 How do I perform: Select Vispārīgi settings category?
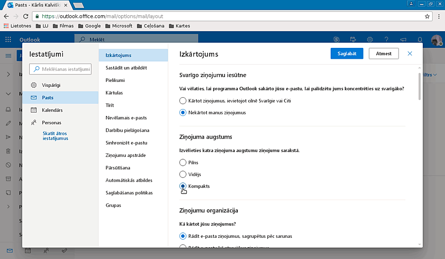(60, 85)
